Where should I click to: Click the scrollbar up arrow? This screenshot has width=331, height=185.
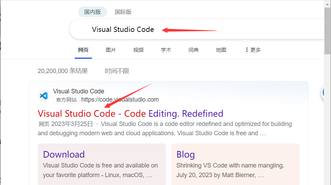(x=328, y=4)
